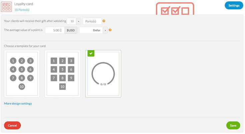
Task: Select the round stamps card template
Action: (22, 74)
